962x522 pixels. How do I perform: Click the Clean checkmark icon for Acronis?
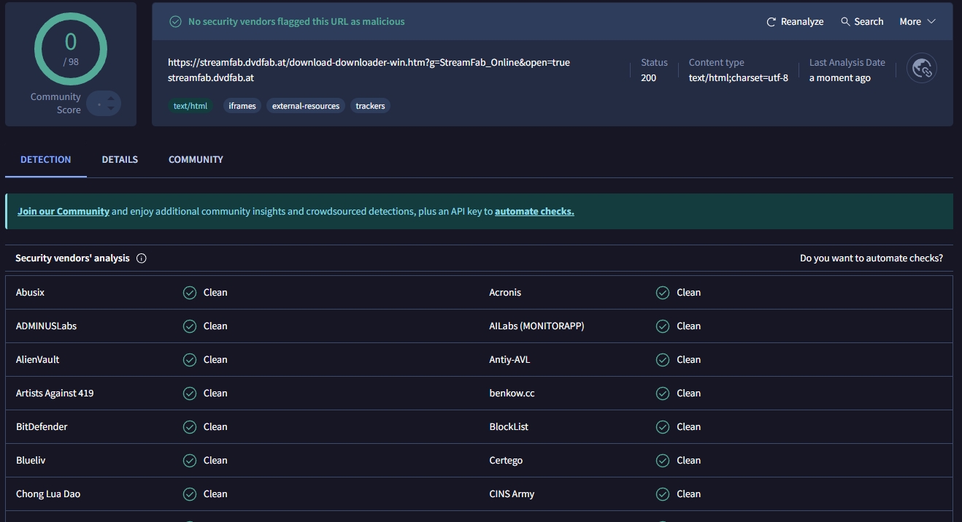click(x=663, y=293)
